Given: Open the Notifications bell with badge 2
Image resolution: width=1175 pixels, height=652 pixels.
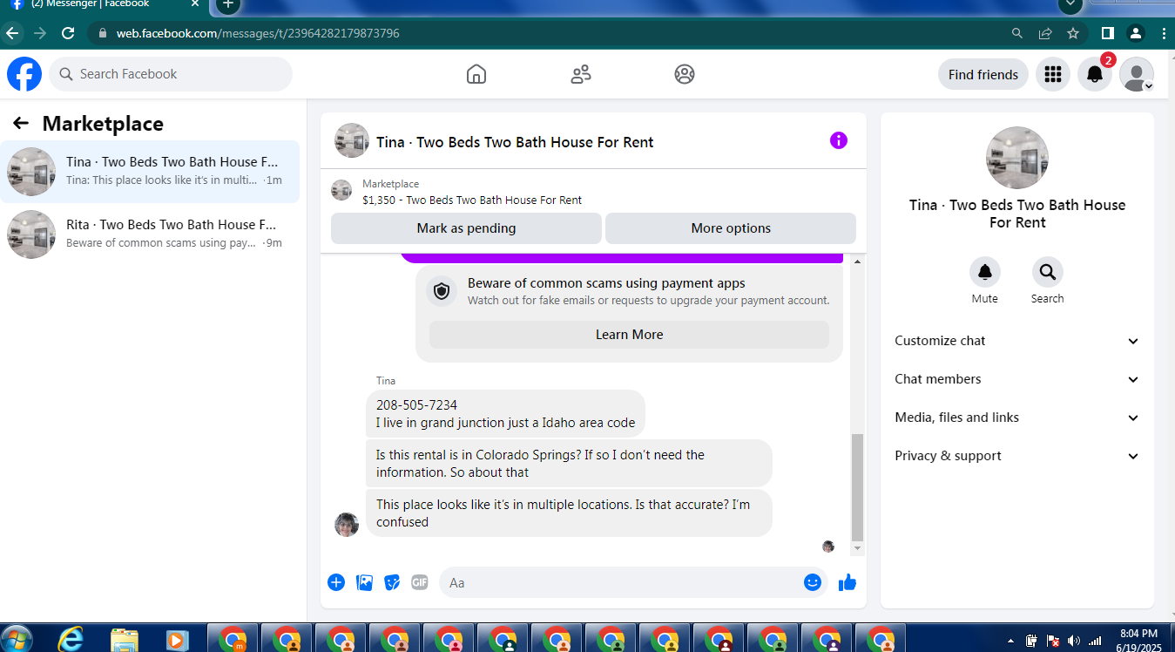Looking at the screenshot, I should 1095,74.
